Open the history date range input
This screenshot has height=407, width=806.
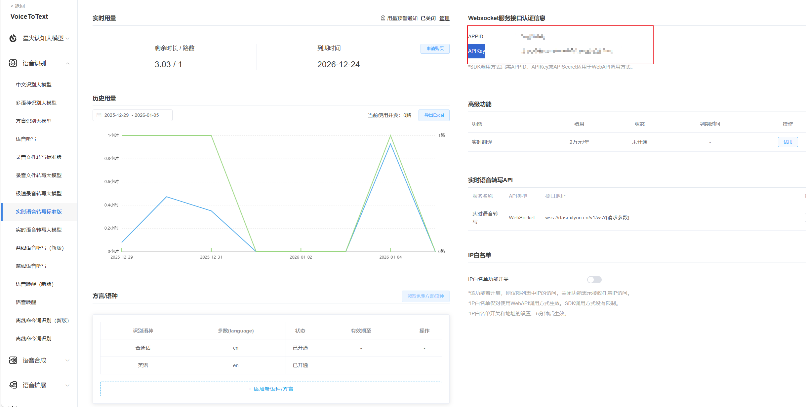click(x=132, y=115)
